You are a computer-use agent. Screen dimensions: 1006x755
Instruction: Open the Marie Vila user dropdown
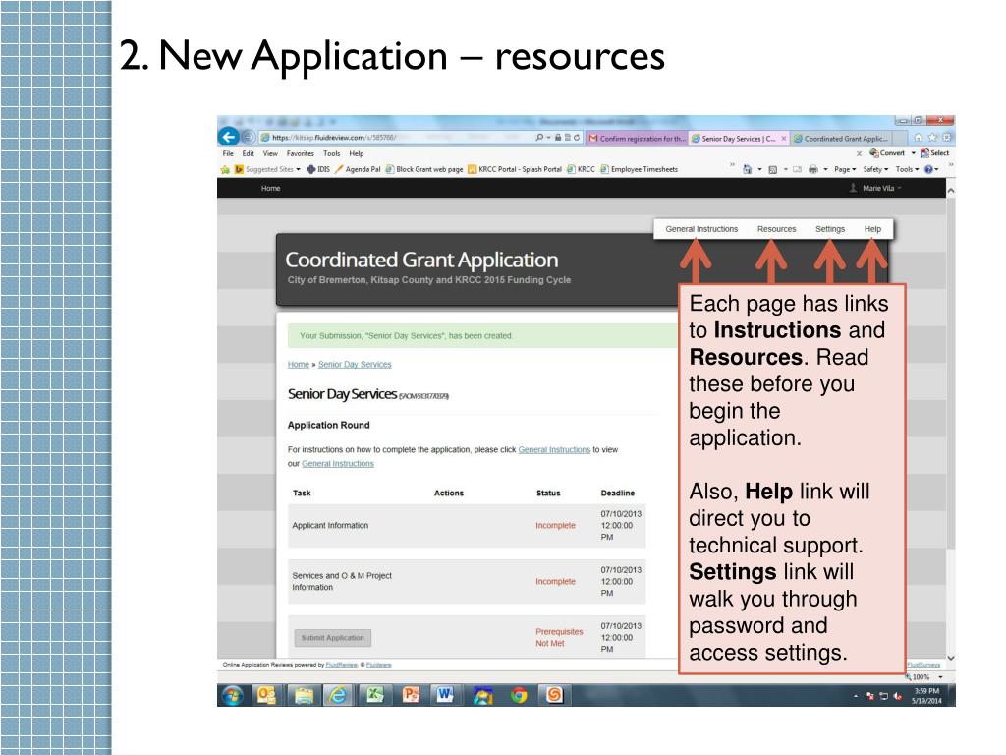[875, 188]
